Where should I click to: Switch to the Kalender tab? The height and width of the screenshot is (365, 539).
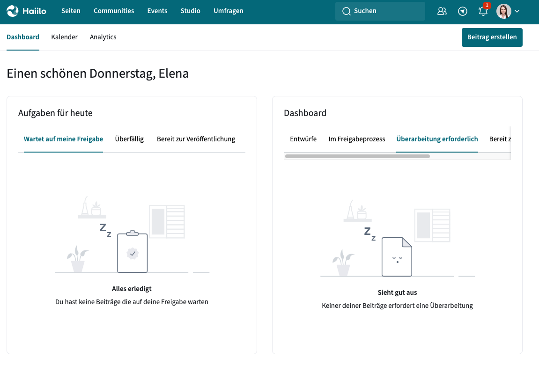64,37
